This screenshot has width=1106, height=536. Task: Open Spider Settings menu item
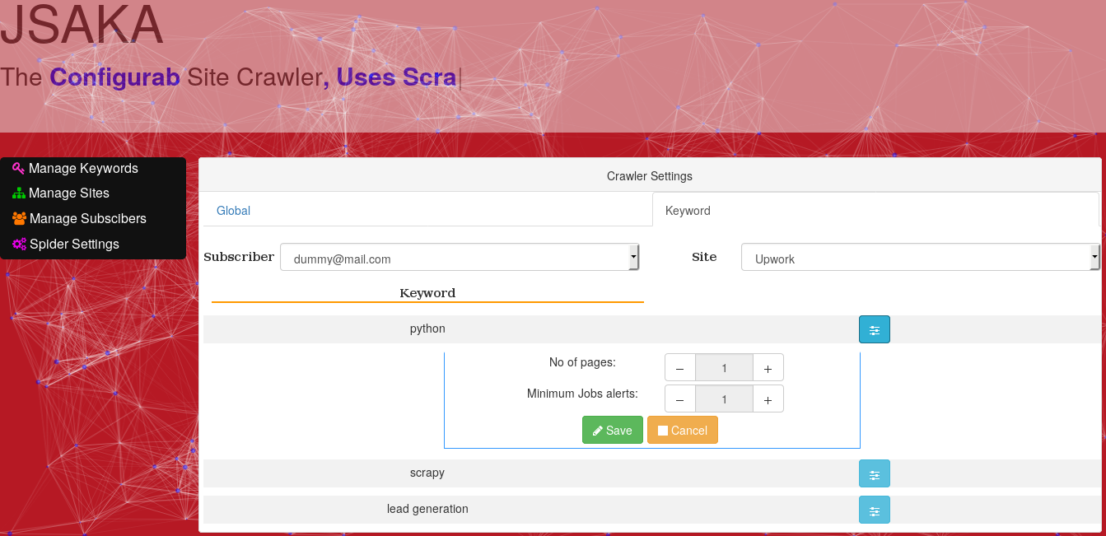pyautogui.click(x=74, y=245)
